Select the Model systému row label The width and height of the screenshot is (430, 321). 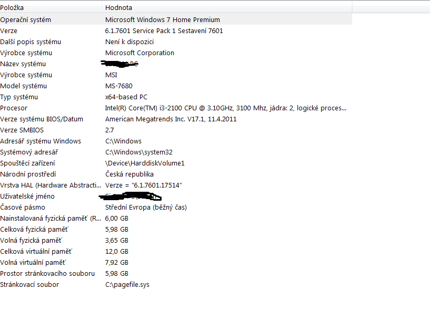click(x=24, y=86)
